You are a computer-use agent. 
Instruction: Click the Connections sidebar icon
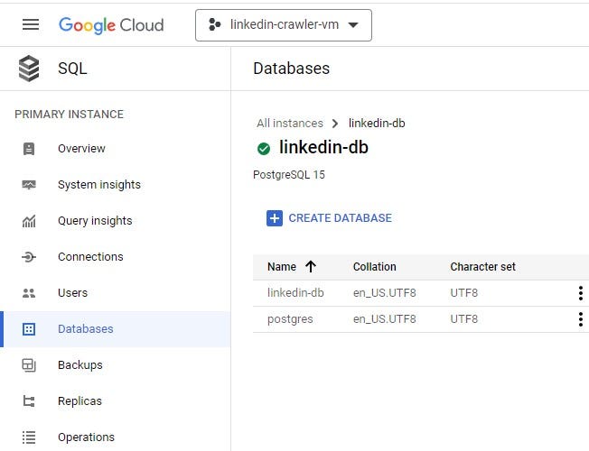point(29,257)
